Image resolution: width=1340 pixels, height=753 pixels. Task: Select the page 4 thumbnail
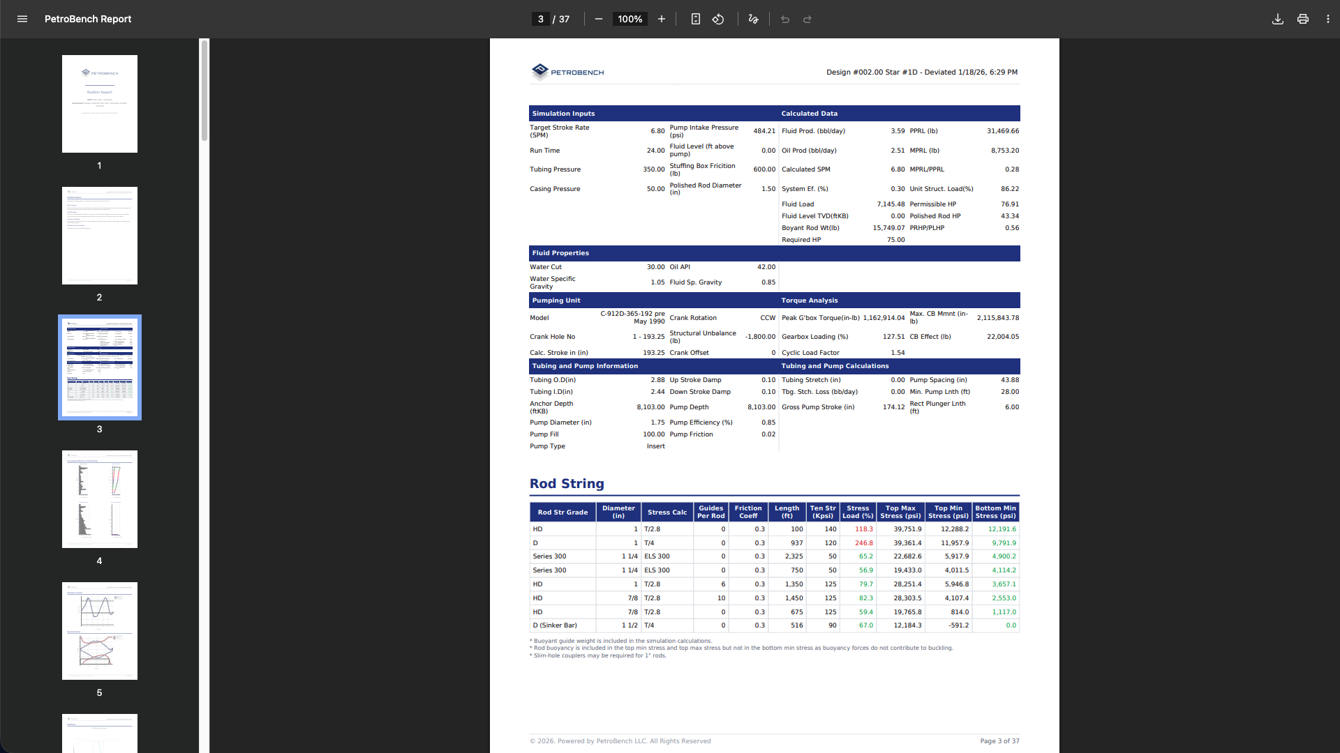point(99,499)
